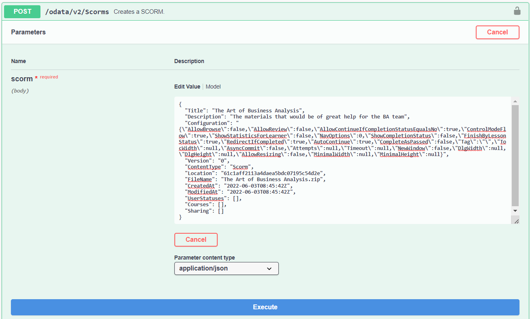The width and height of the screenshot is (530, 319).
Task: Switch to the Edit Value tab
Action: [187, 87]
